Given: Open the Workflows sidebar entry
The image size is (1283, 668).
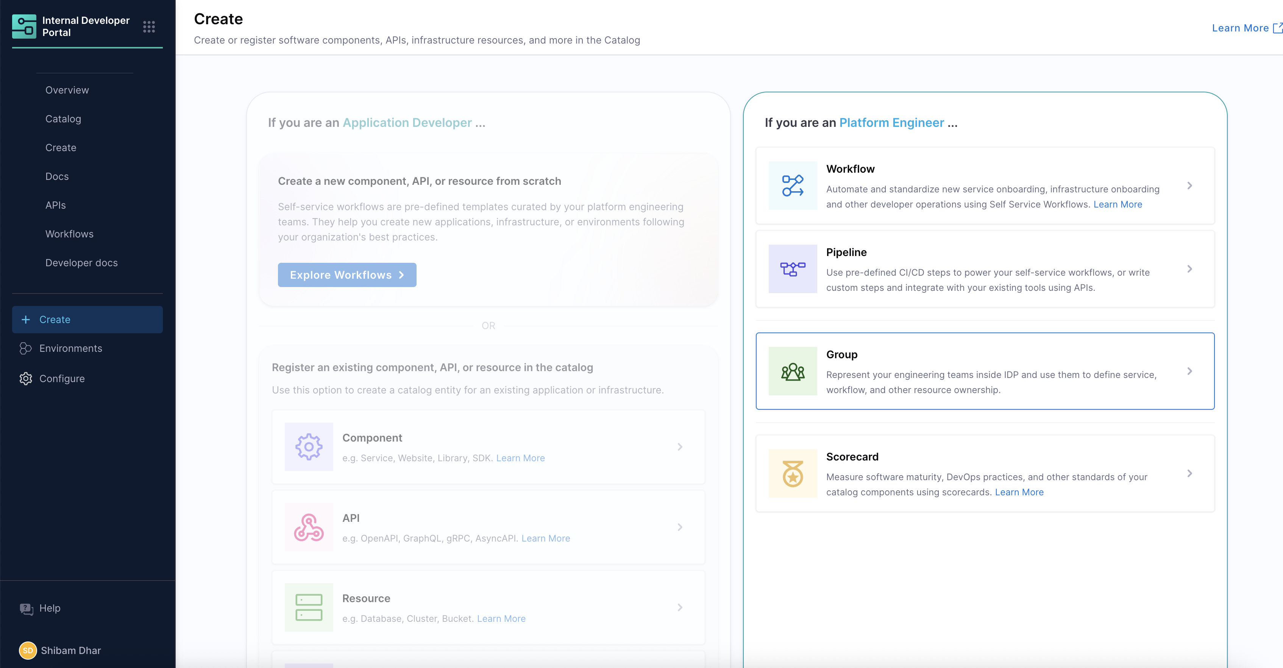Looking at the screenshot, I should [x=70, y=234].
